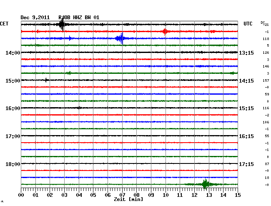
Task: Click the "11" minute tick label
Action: [x=180, y=195]
